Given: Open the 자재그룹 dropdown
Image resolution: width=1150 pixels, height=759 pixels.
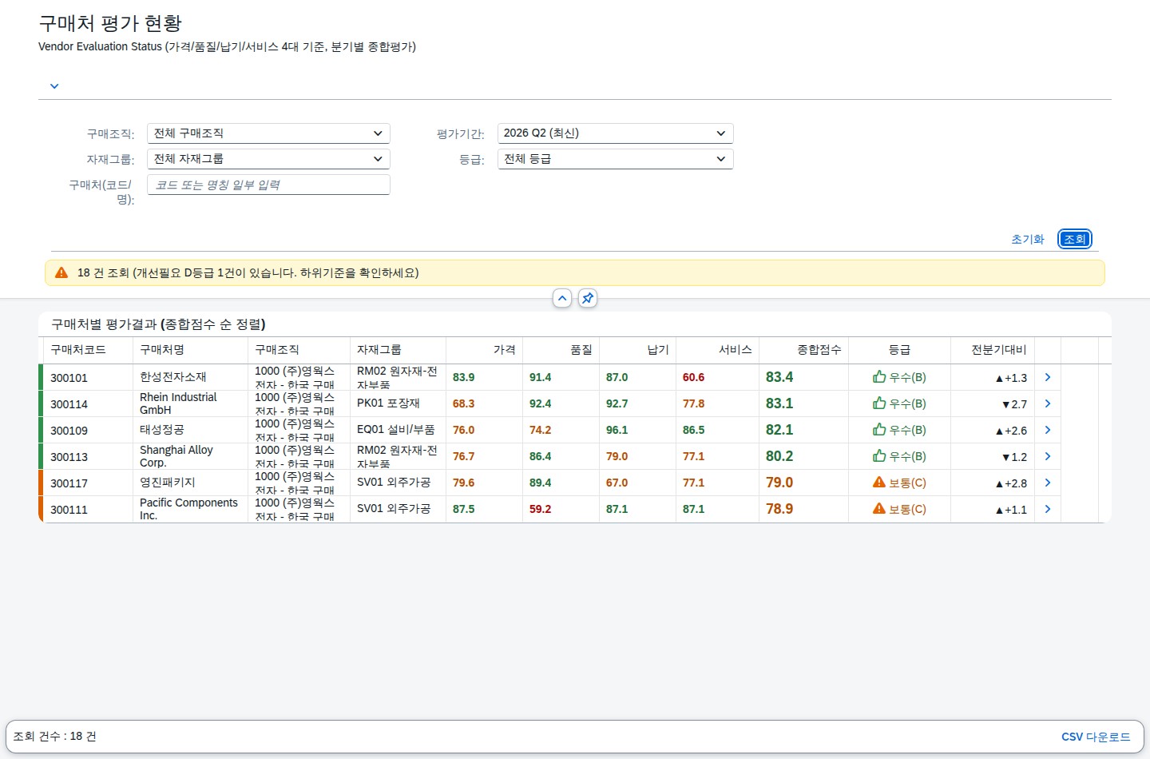Looking at the screenshot, I should 268,159.
